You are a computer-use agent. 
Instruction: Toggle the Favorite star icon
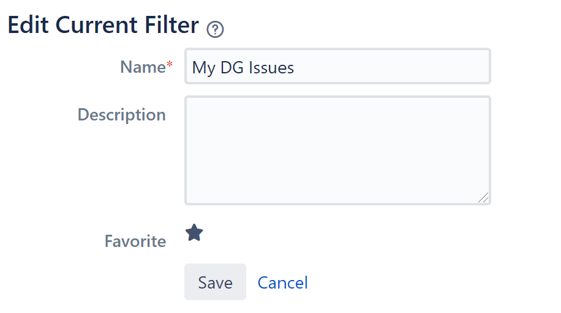pyautogui.click(x=194, y=233)
